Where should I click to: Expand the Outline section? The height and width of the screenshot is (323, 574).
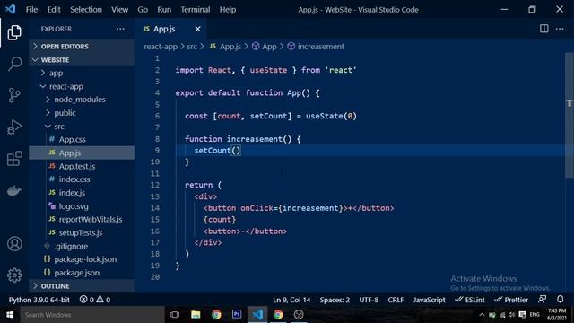tap(82, 286)
